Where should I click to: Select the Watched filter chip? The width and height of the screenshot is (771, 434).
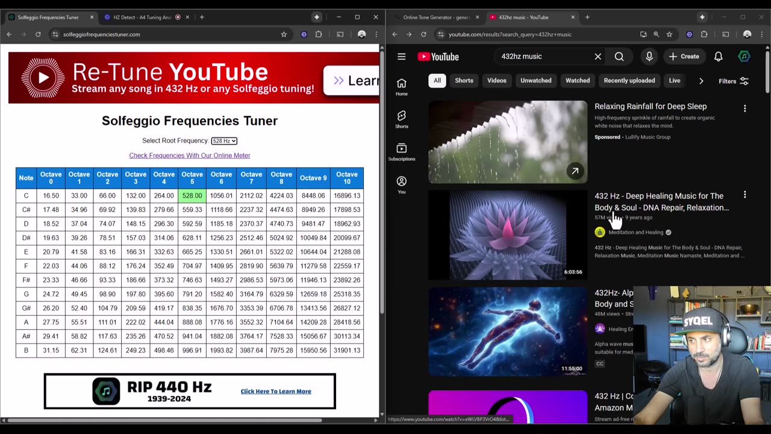coord(578,81)
